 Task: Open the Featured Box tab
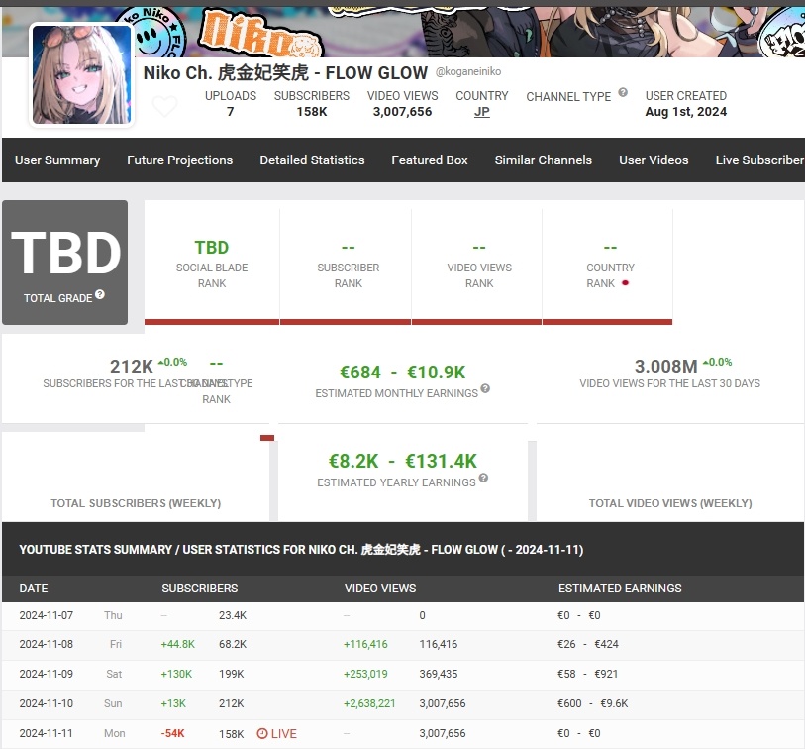coord(430,160)
